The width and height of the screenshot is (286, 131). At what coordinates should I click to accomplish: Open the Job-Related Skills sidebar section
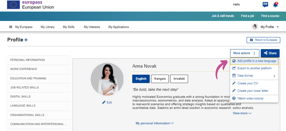click(x=39, y=88)
